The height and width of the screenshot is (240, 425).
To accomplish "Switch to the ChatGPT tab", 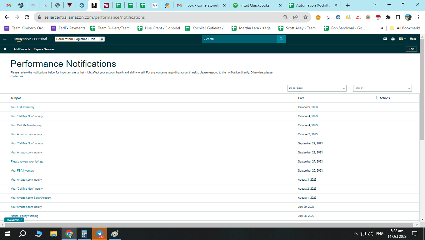I will pos(21,5).
